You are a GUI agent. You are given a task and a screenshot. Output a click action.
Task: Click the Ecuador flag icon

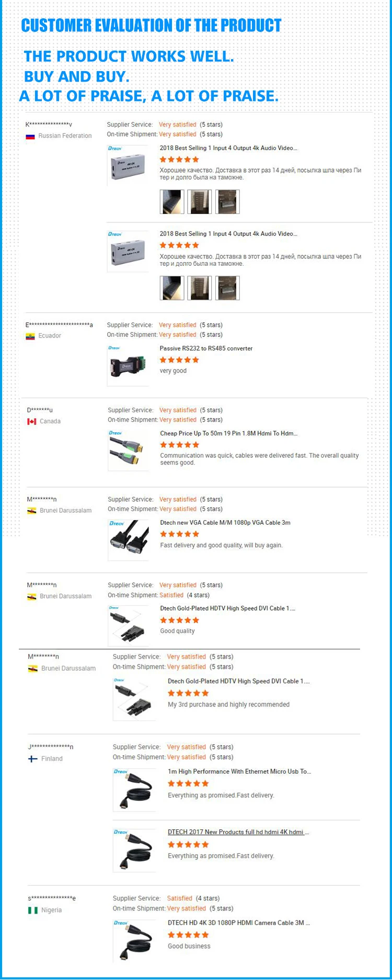[x=30, y=336]
